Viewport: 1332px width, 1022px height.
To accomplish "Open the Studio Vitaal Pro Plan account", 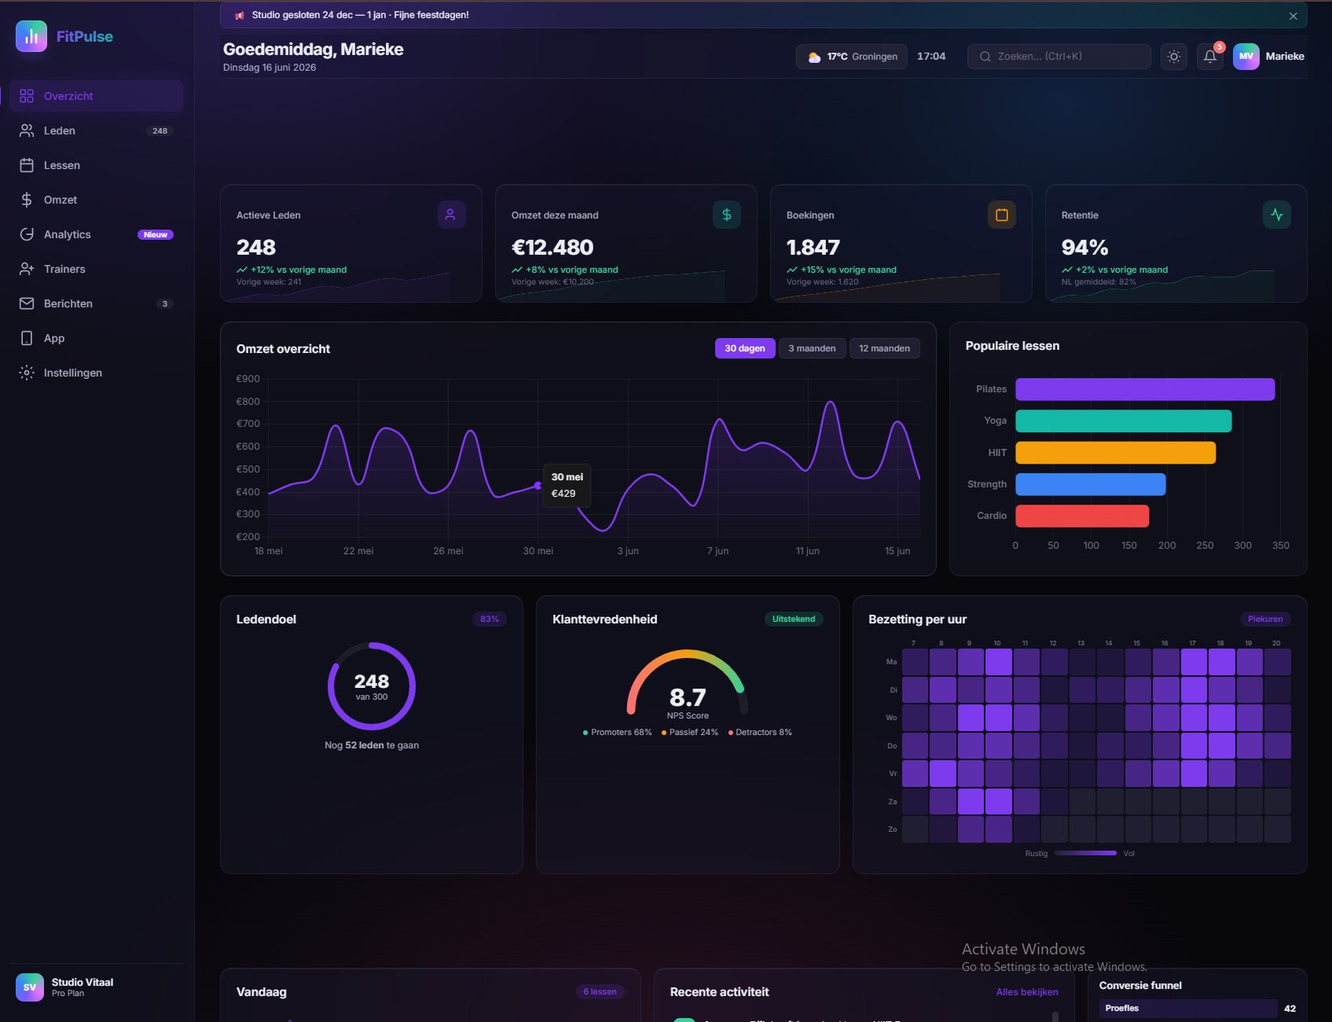I will tap(97, 987).
